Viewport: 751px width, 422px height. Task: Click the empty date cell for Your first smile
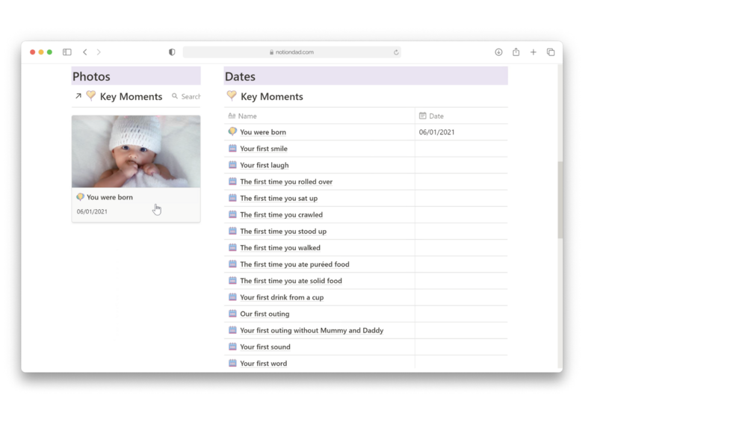pyautogui.click(x=461, y=149)
